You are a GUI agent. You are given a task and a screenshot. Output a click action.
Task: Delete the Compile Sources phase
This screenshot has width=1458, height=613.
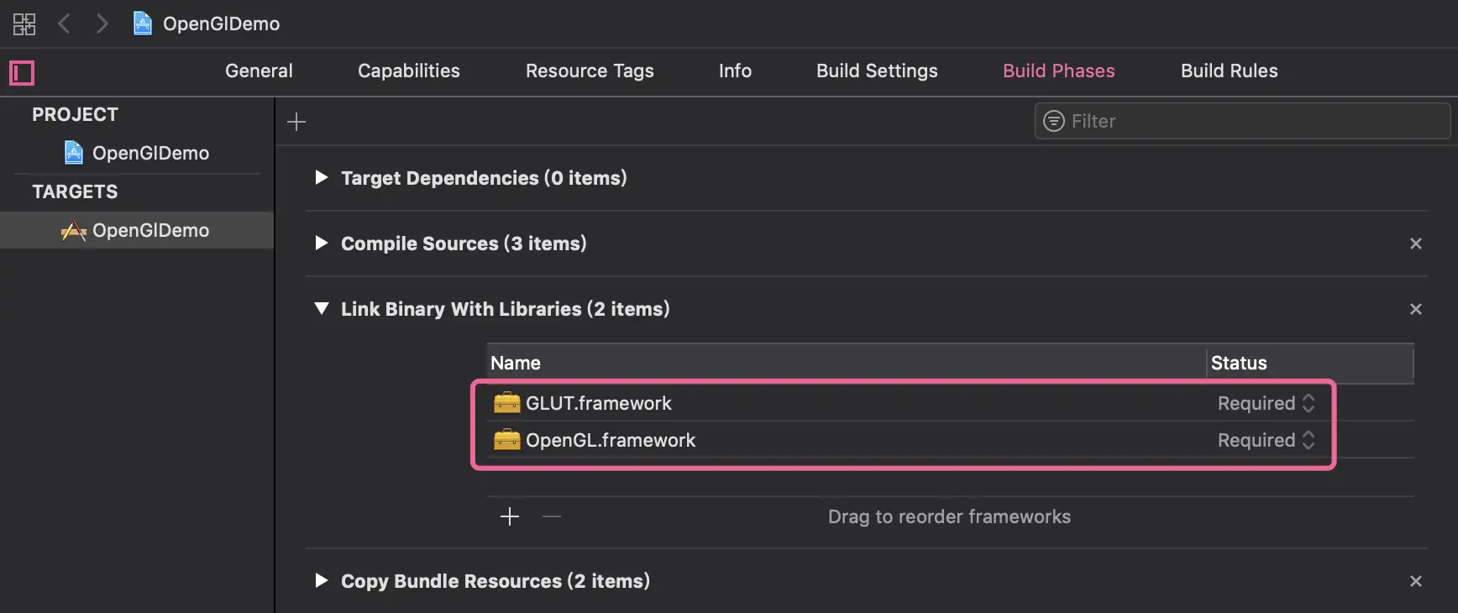point(1416,244)
